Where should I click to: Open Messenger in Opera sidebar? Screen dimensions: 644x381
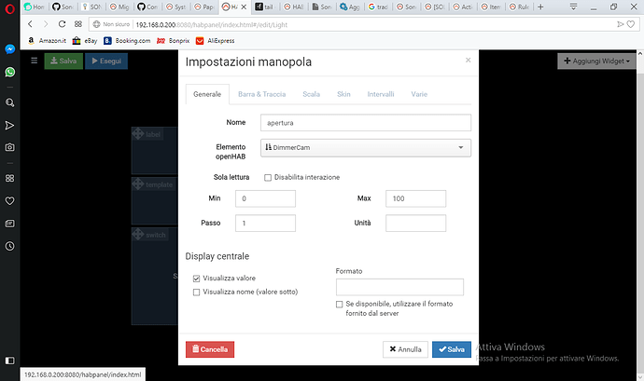coord(10,49)
